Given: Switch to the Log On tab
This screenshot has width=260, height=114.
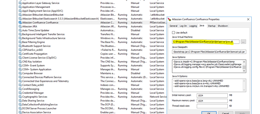Looking at the screenshot, I should coord(183,26).
